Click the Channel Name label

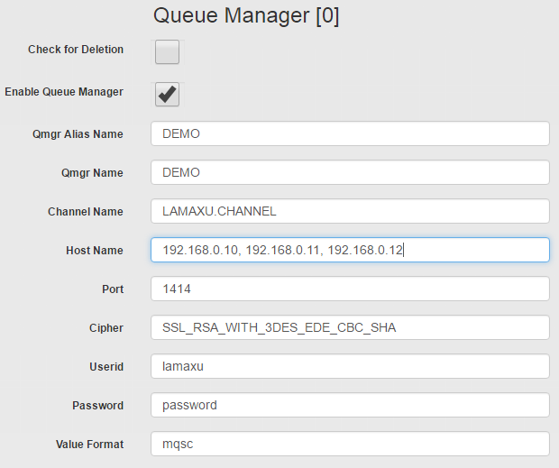86,212
